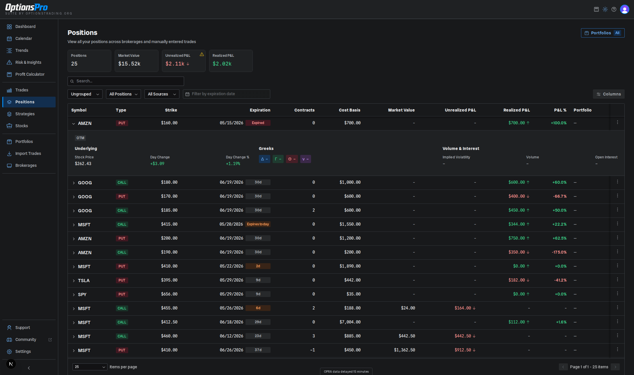Click the Expires today badge on MSFT row

click(258, 224)
